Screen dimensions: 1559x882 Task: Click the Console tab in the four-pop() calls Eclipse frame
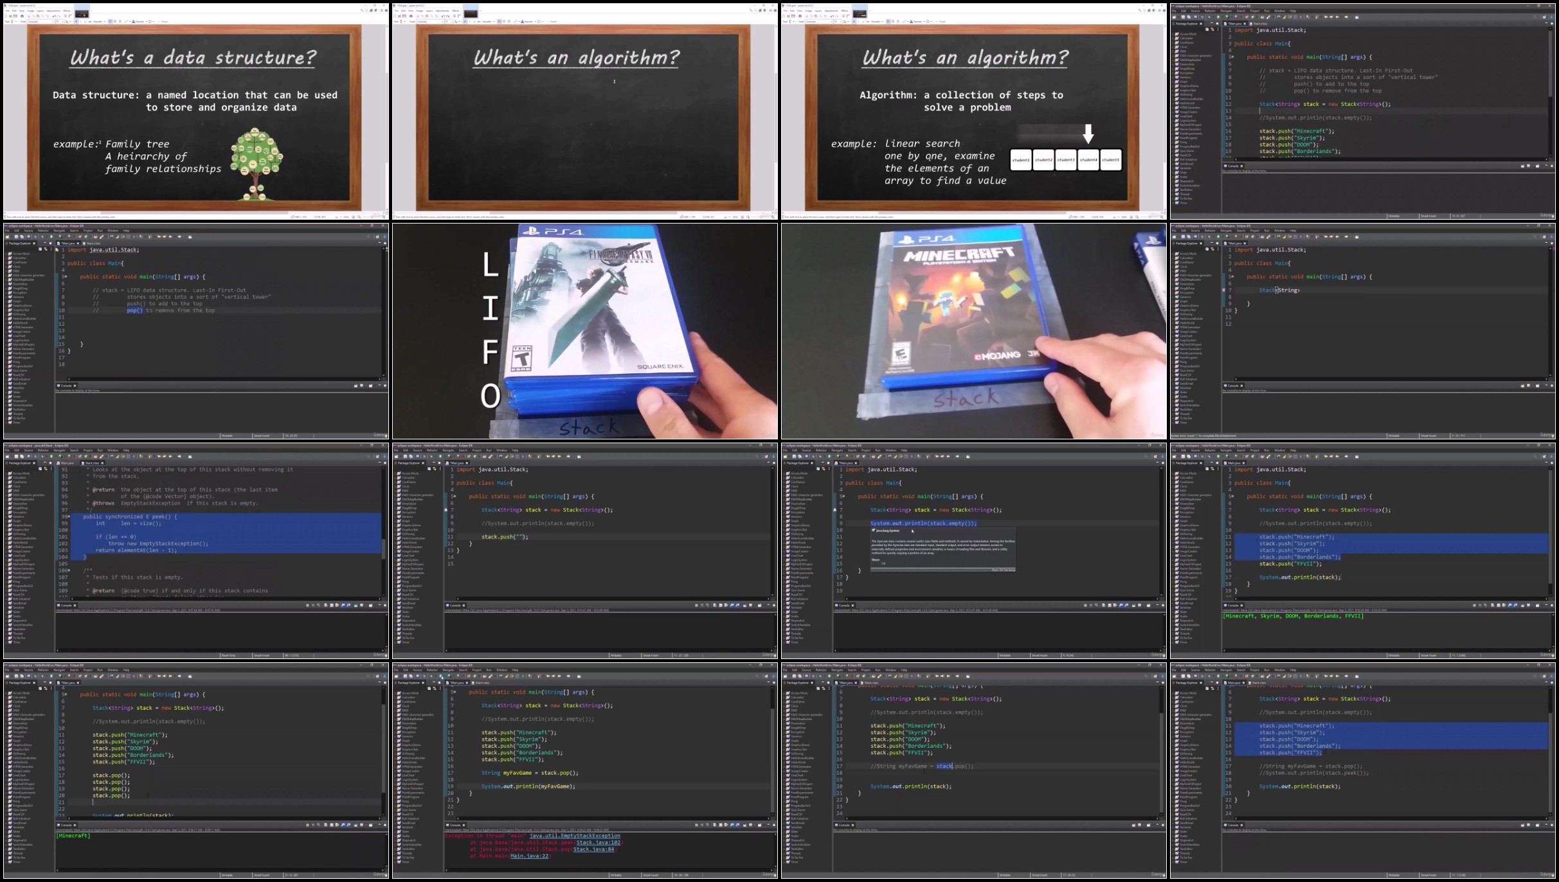(66, 825)
